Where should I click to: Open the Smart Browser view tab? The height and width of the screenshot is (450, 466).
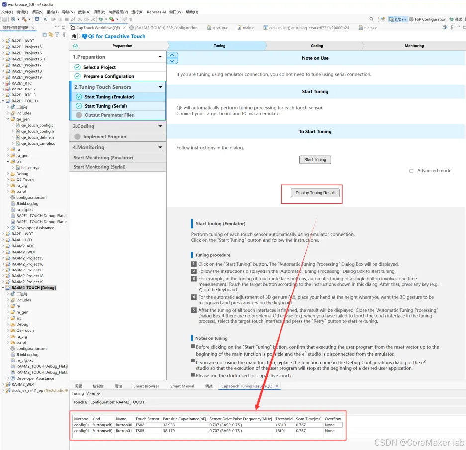click(x=146, y=386)
